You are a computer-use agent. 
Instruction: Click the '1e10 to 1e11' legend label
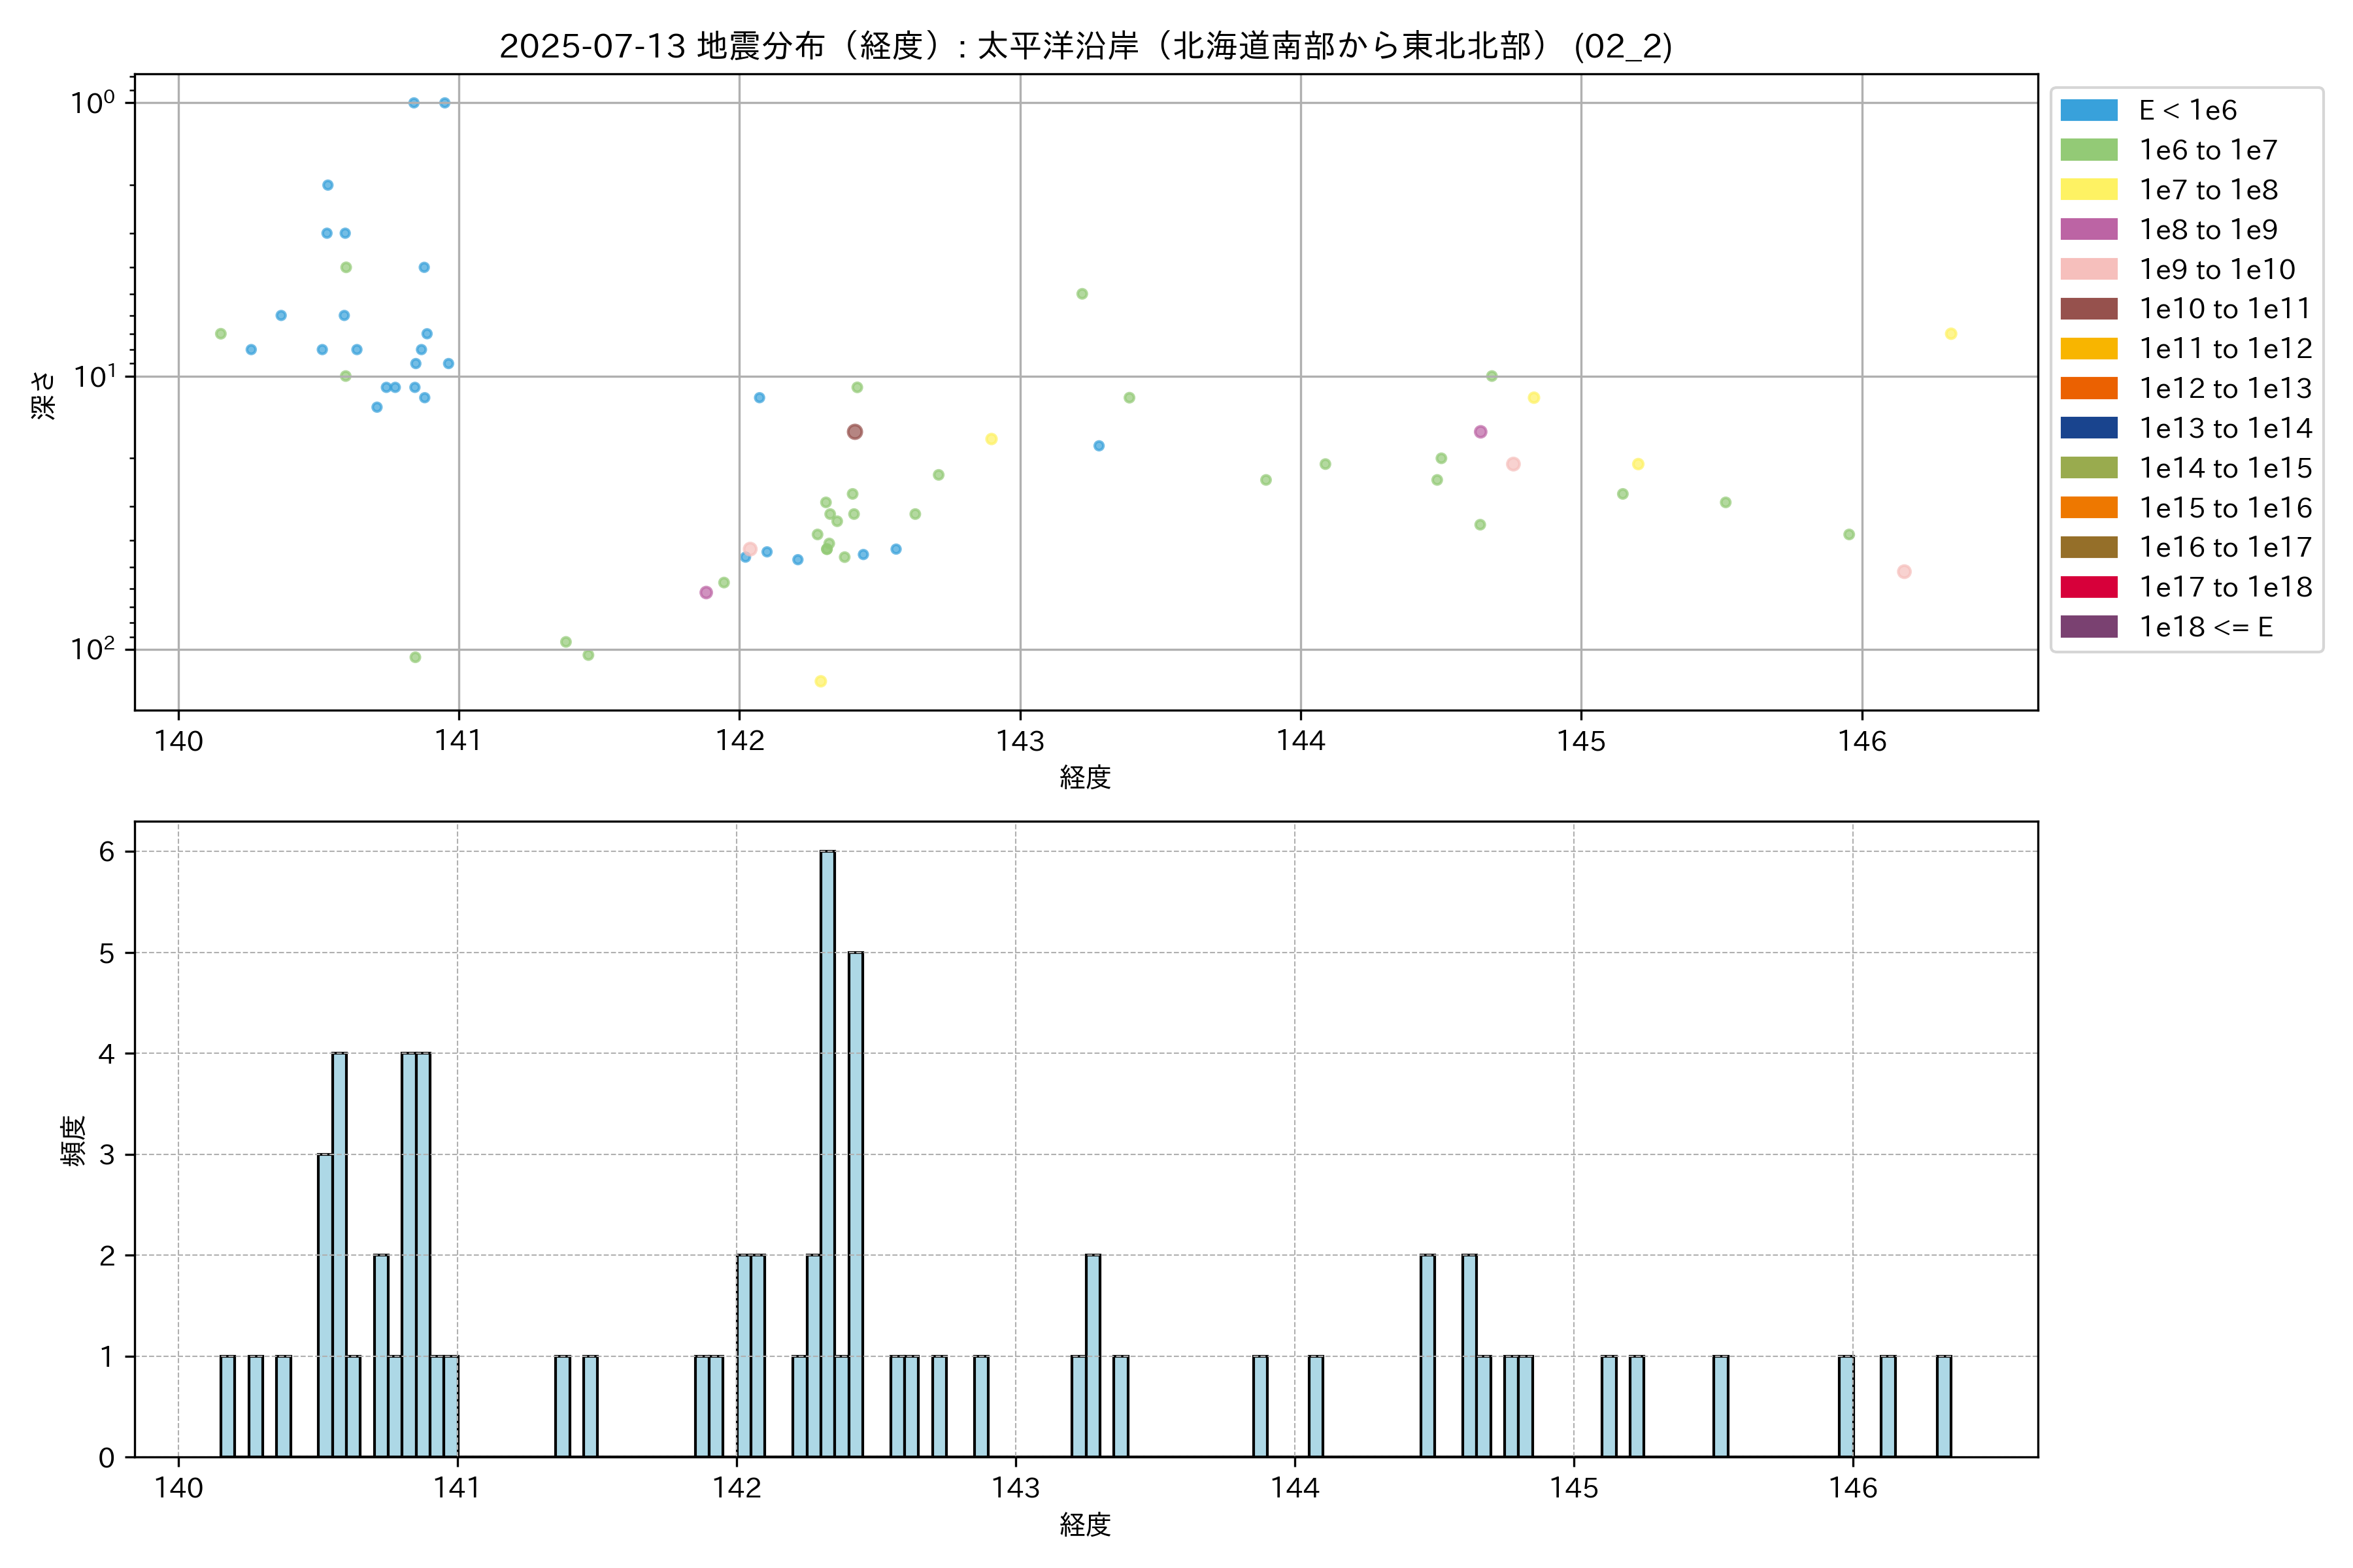[x=2225, y=309]
